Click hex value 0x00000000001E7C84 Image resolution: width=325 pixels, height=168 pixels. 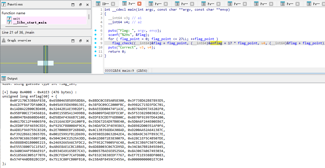click(x=146, y=159)
